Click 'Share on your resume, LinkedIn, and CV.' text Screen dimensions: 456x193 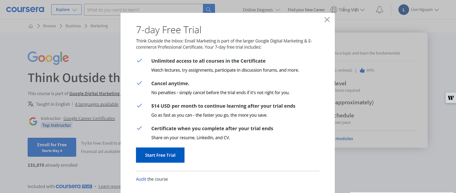click(191, 138)
